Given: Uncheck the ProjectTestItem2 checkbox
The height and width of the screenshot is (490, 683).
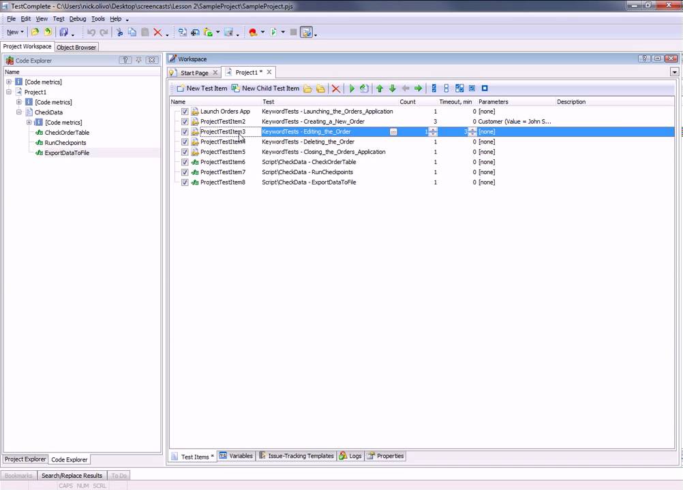Looking at the screenshot, I should [185, 122].
